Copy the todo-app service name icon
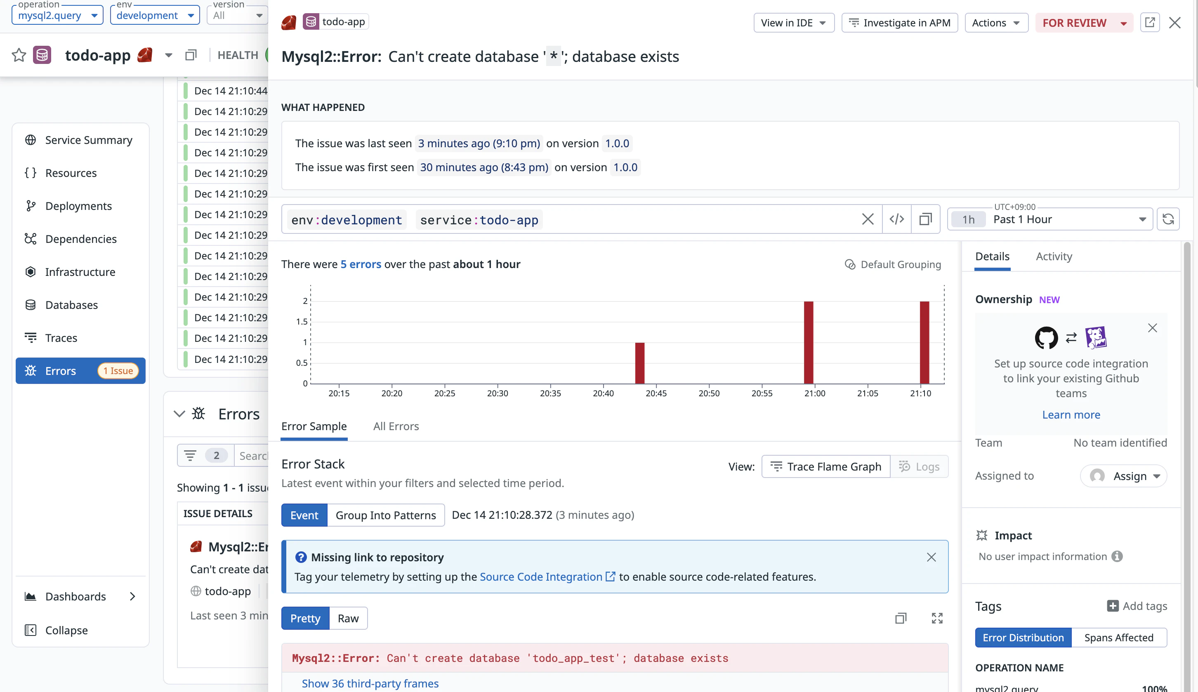Image resolution: width=1198 pixels, height=692 pixels. (191, 55)
